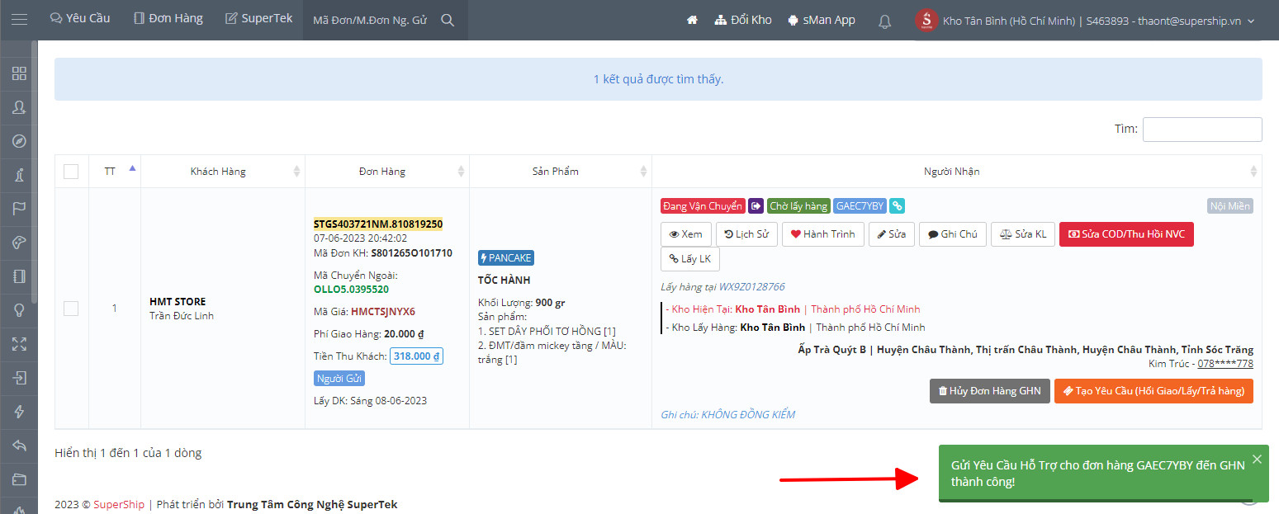Focus the Mã Đơn search box
The image size is (1279, 514).
pos(372,20)
